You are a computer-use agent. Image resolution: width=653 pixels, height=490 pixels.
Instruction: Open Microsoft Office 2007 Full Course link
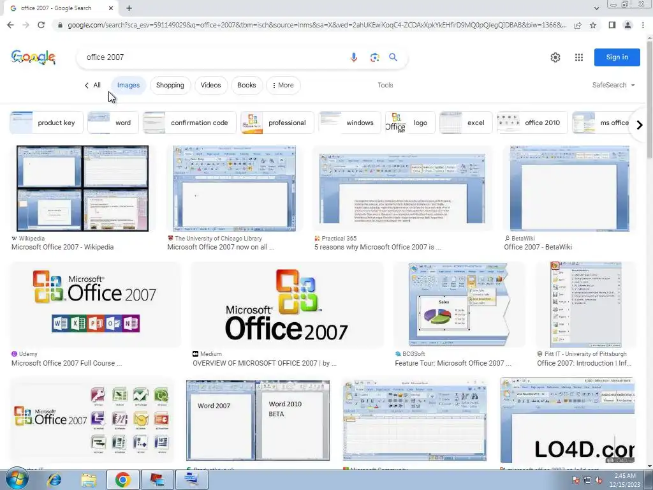pos(66,363)
